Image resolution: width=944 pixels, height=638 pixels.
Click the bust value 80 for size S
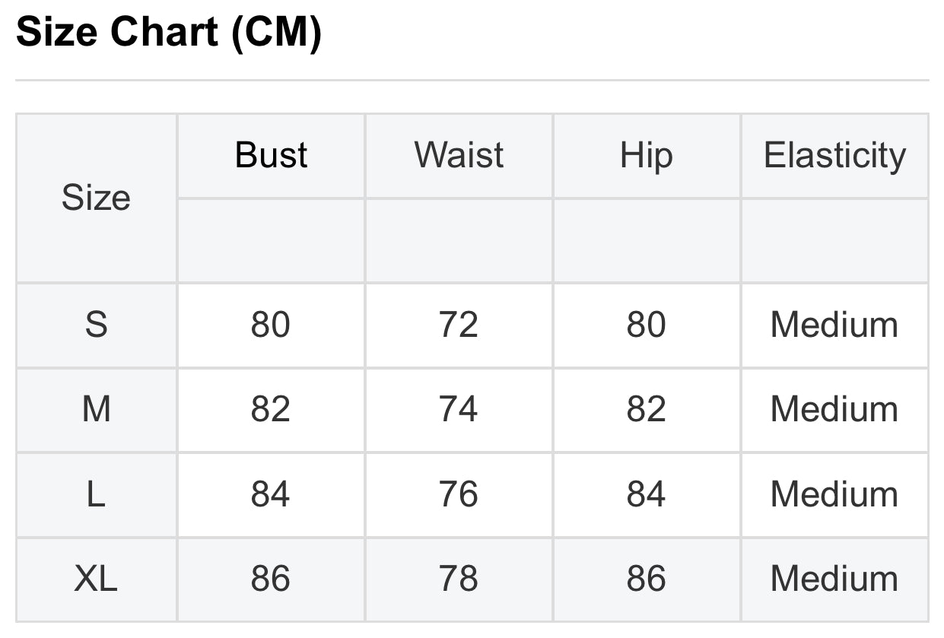(271, 325)
